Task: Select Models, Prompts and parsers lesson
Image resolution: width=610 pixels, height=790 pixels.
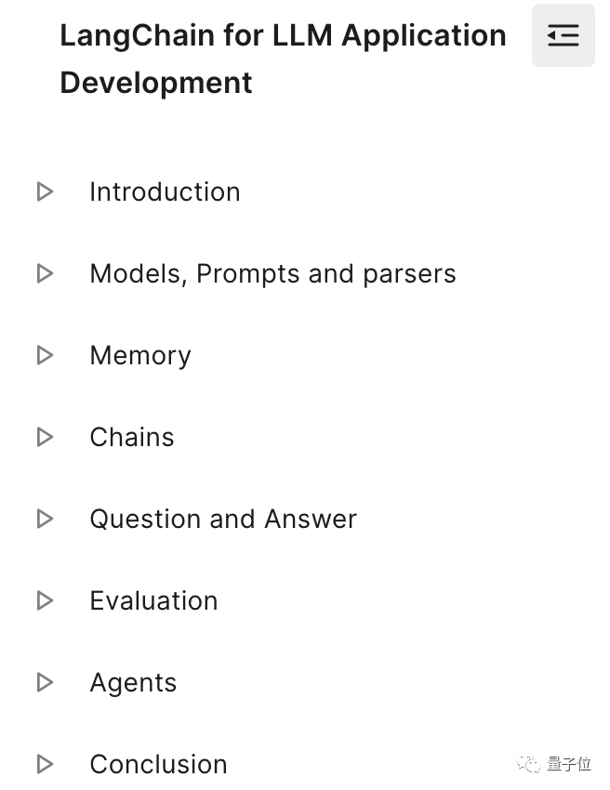Action: point(272,273)
